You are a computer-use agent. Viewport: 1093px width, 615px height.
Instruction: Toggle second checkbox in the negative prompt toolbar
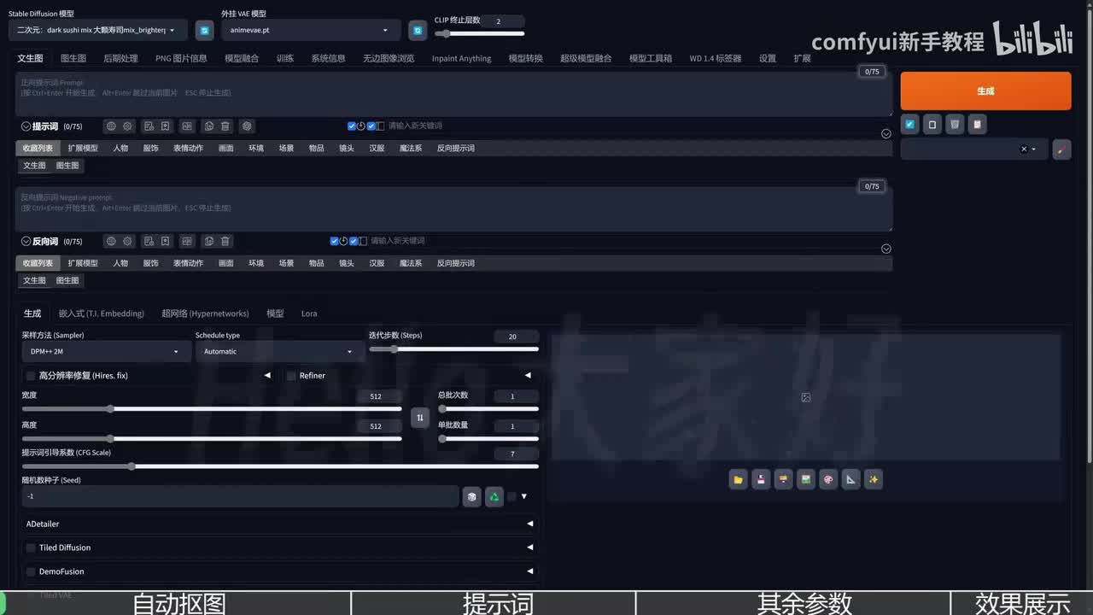pyautogui.click(x=354, y=241)
